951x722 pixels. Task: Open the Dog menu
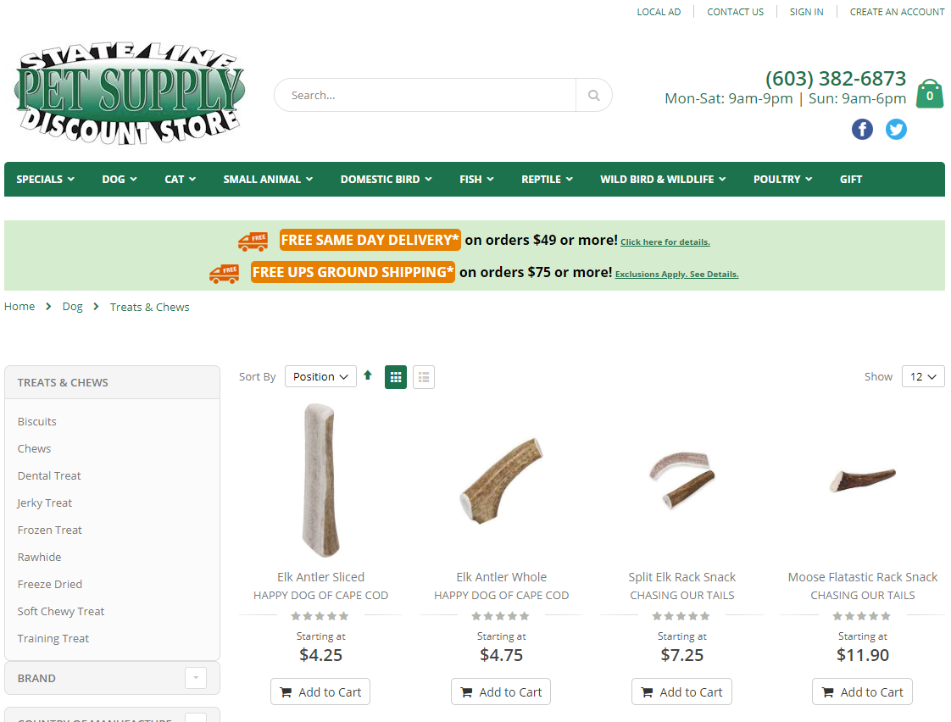click(x=120, y=180)
